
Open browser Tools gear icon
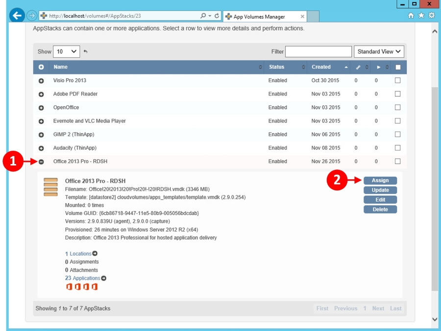click(432, 16)
